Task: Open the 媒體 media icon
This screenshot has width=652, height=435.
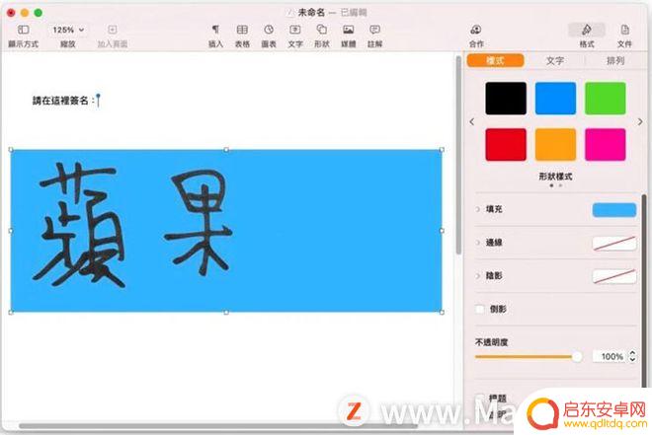Action: 349,30
